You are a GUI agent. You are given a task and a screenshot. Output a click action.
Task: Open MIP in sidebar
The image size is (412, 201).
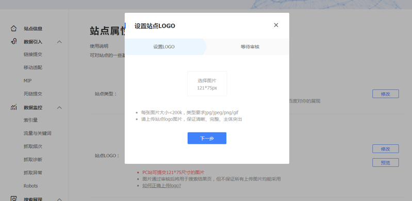tap(28, 81)
